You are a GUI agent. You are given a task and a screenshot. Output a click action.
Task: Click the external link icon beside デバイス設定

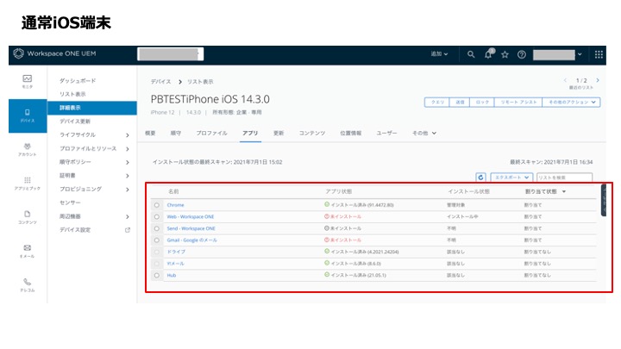point(128,230)
